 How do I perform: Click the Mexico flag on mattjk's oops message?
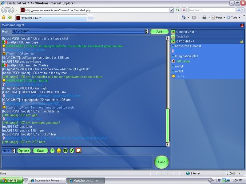click(5, 42)
